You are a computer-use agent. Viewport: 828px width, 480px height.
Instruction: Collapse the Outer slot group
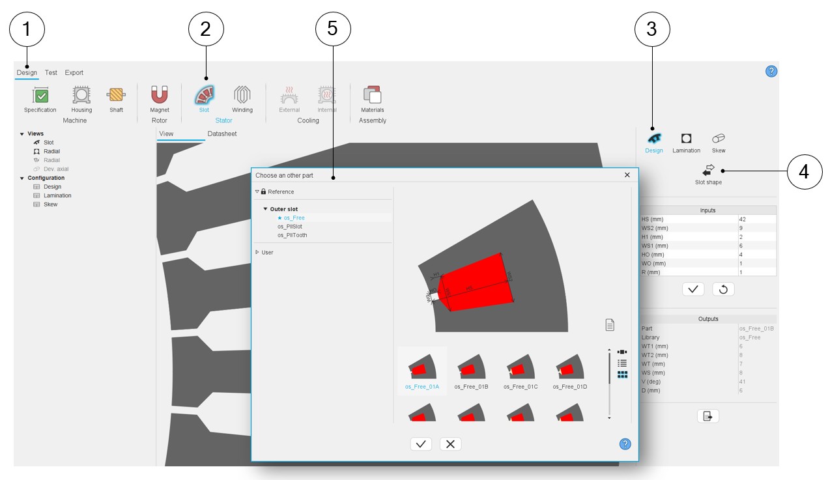[x=265, y=209]
